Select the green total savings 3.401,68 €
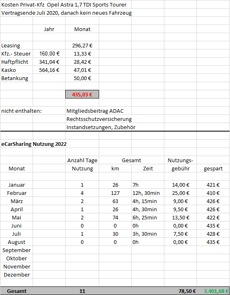The height and width of the screenshot is (295, 230). tap(216, 291)
